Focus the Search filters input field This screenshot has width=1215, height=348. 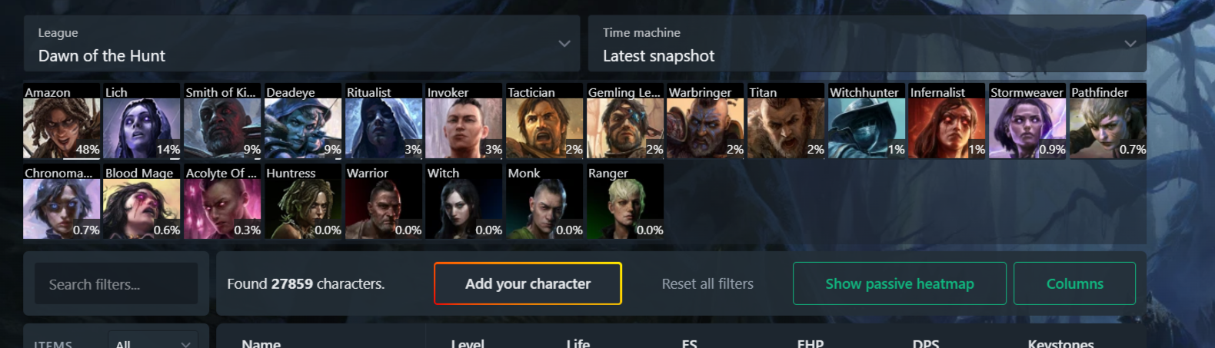[x=116, y=283]
